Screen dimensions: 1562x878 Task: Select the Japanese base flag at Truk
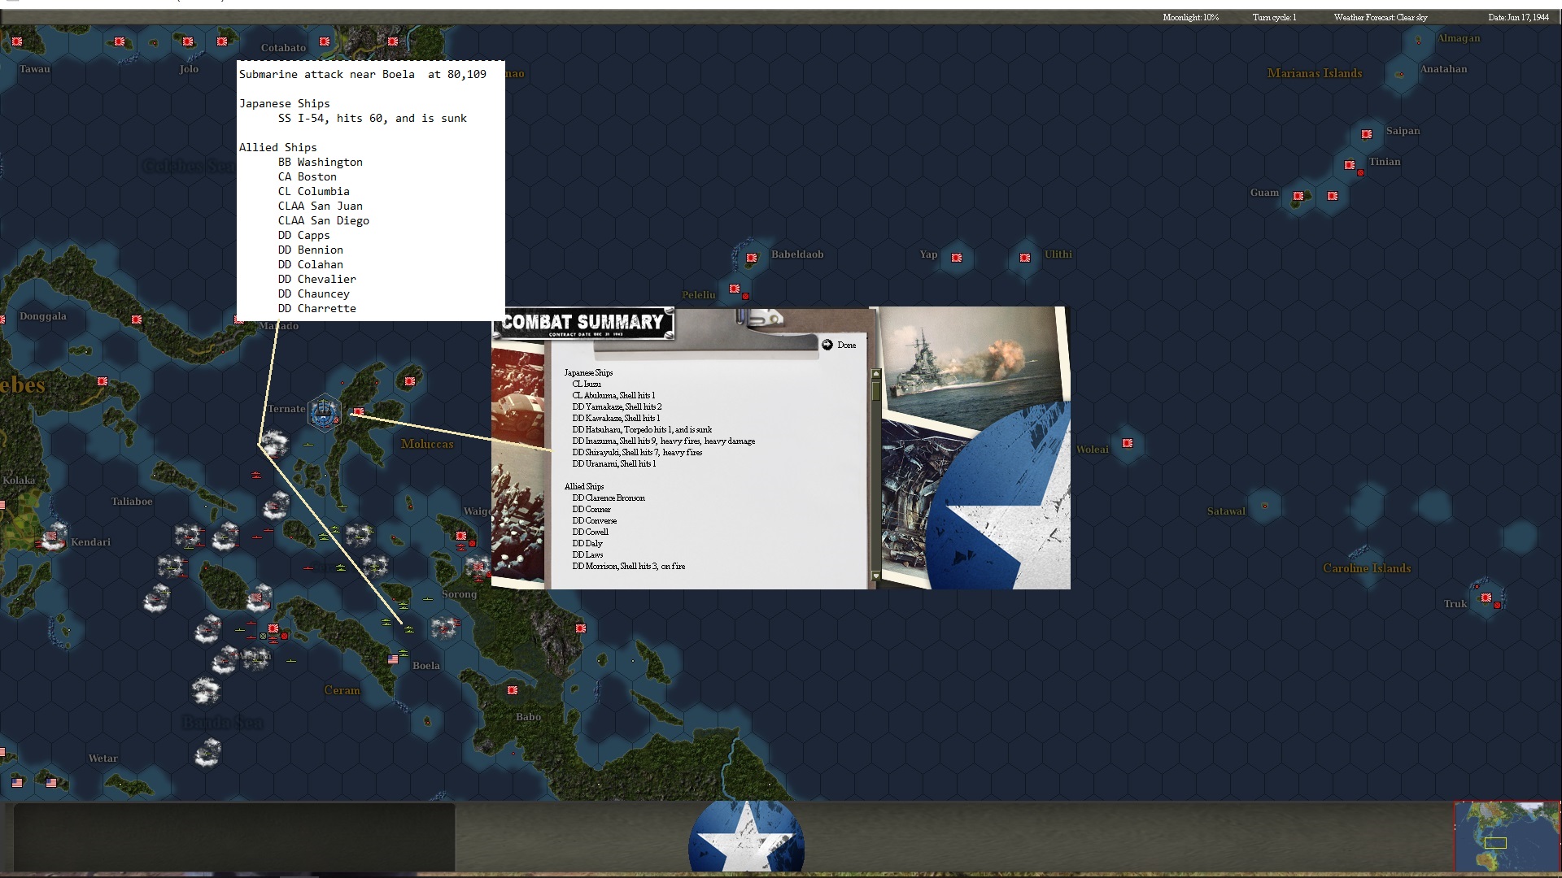[x=1486, y=598]
